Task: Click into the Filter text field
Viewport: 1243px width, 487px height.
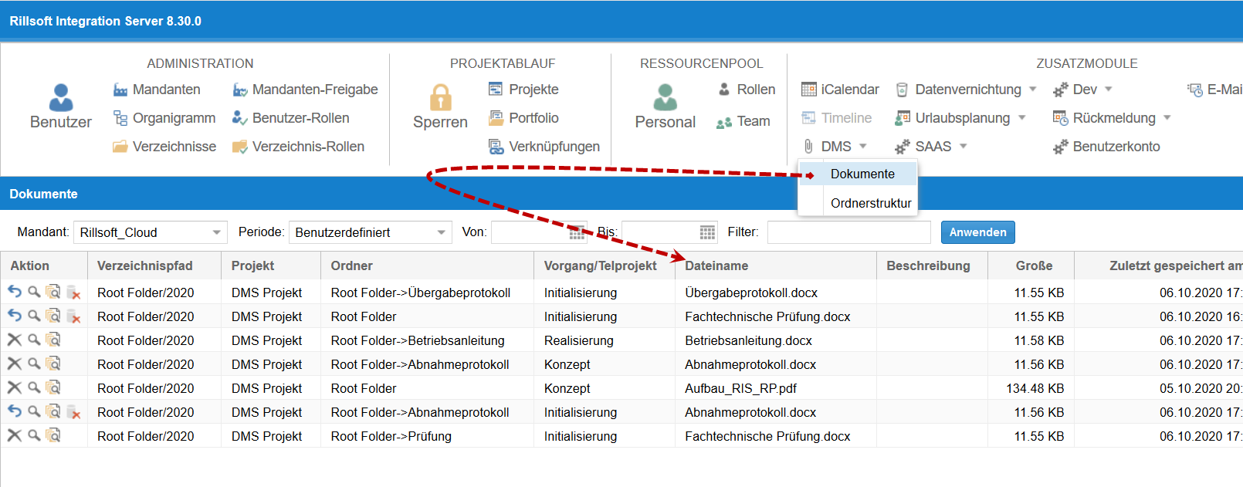Action: point(848,232)
